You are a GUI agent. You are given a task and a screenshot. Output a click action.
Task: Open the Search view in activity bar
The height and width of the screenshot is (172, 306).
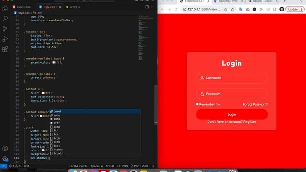pos(5,19)
